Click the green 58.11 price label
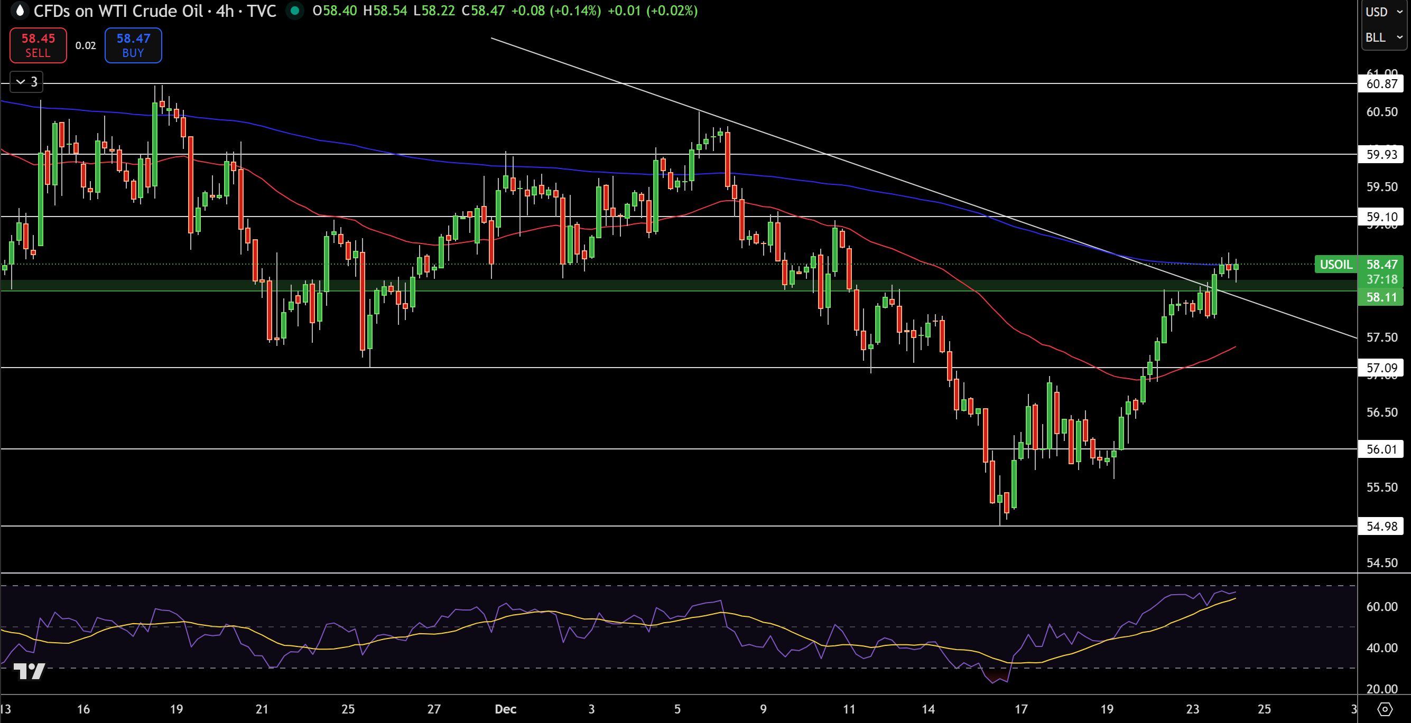 pos(1381,297)
